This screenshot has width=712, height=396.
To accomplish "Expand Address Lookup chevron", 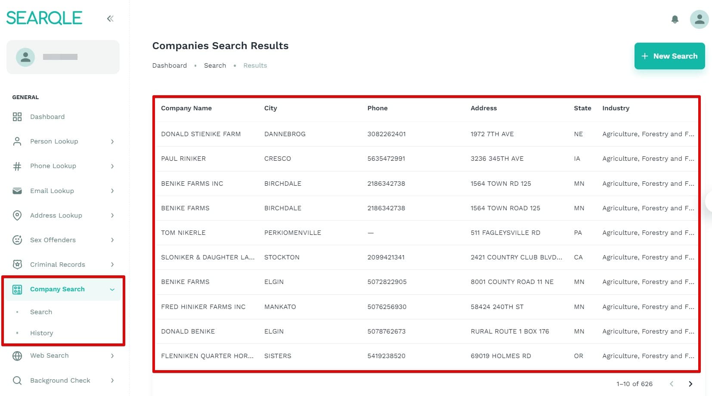I will point(112,215).
